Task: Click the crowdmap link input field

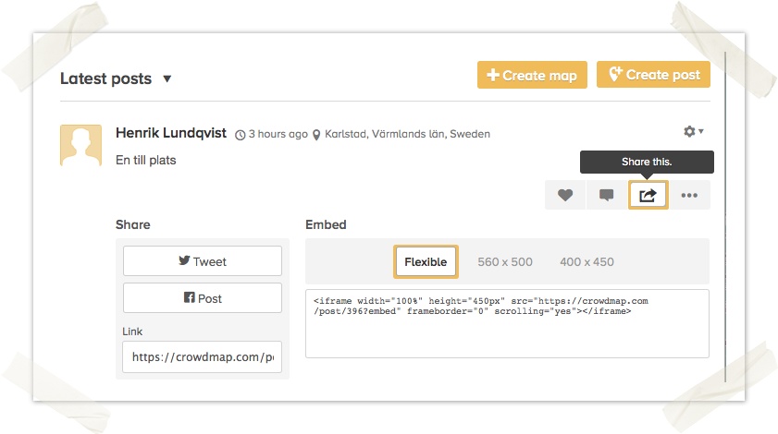Action: 203,356
